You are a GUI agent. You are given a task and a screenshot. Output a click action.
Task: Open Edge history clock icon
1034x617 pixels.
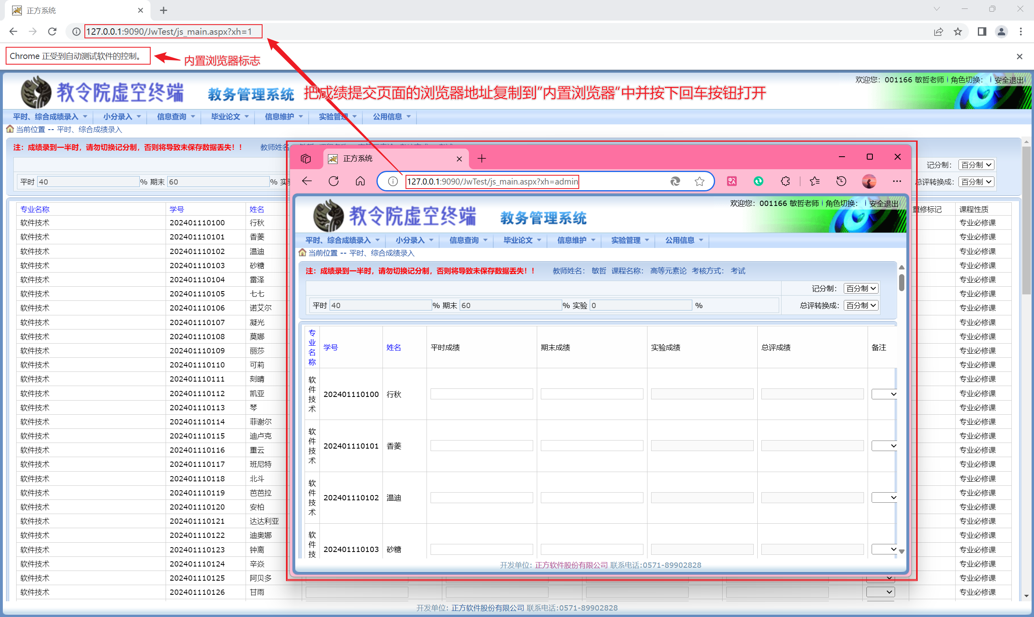[x=841, y=181]
